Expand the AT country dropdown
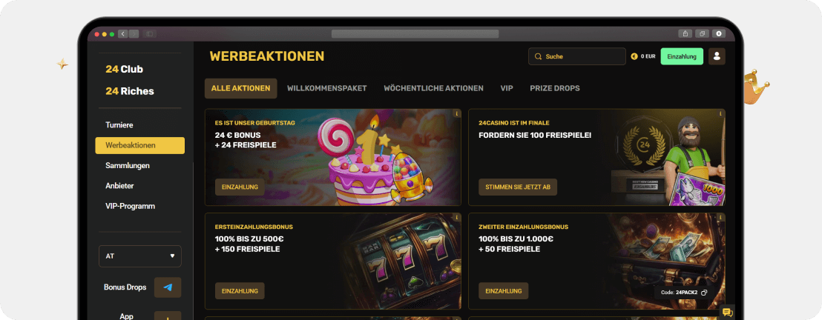Screen dimensions: 822x320 [140, 256]
